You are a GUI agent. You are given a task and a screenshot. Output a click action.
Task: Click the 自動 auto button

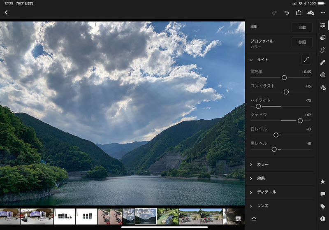pos(302,27)
